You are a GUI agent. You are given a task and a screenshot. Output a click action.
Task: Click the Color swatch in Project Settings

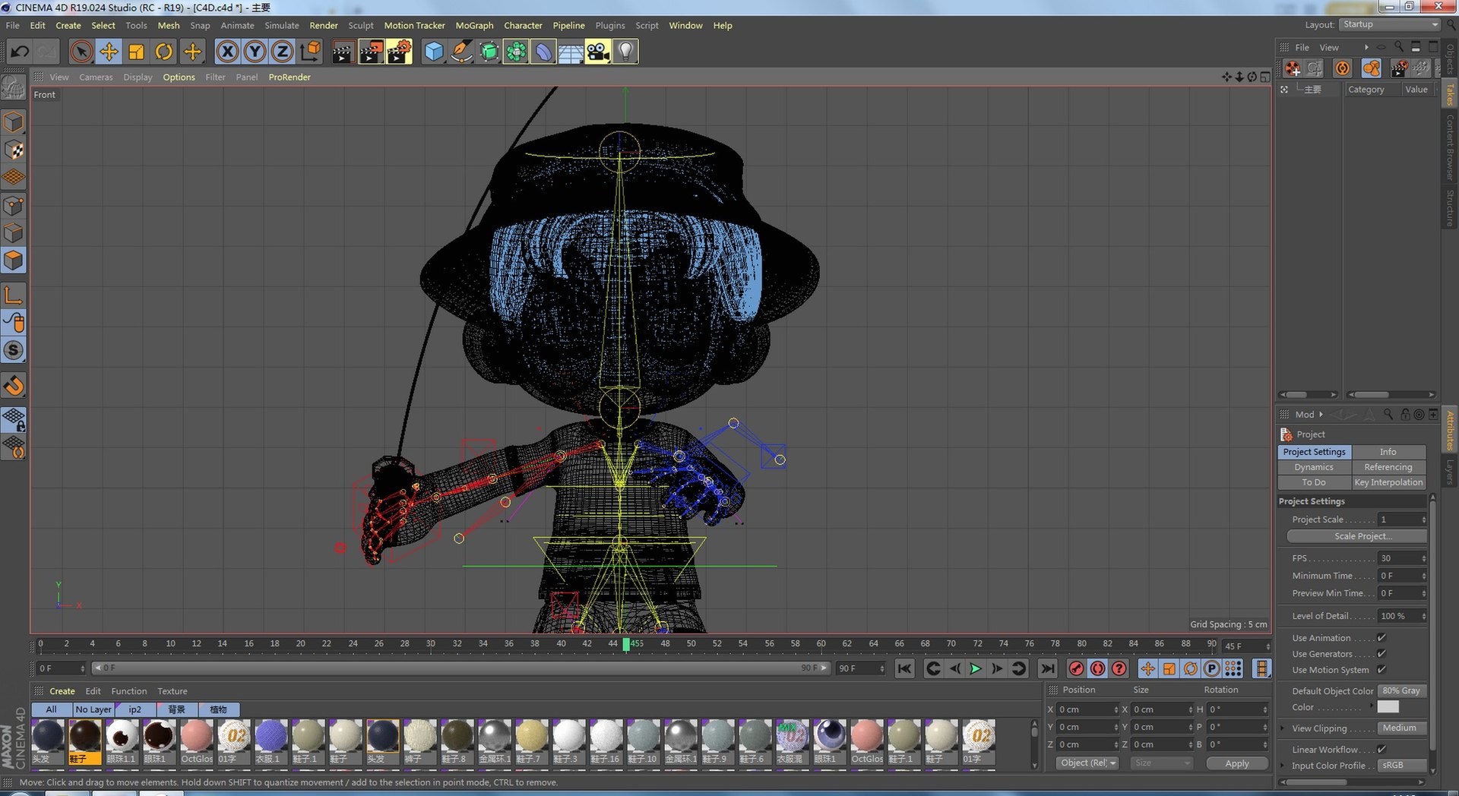(x=1388, y=707)
